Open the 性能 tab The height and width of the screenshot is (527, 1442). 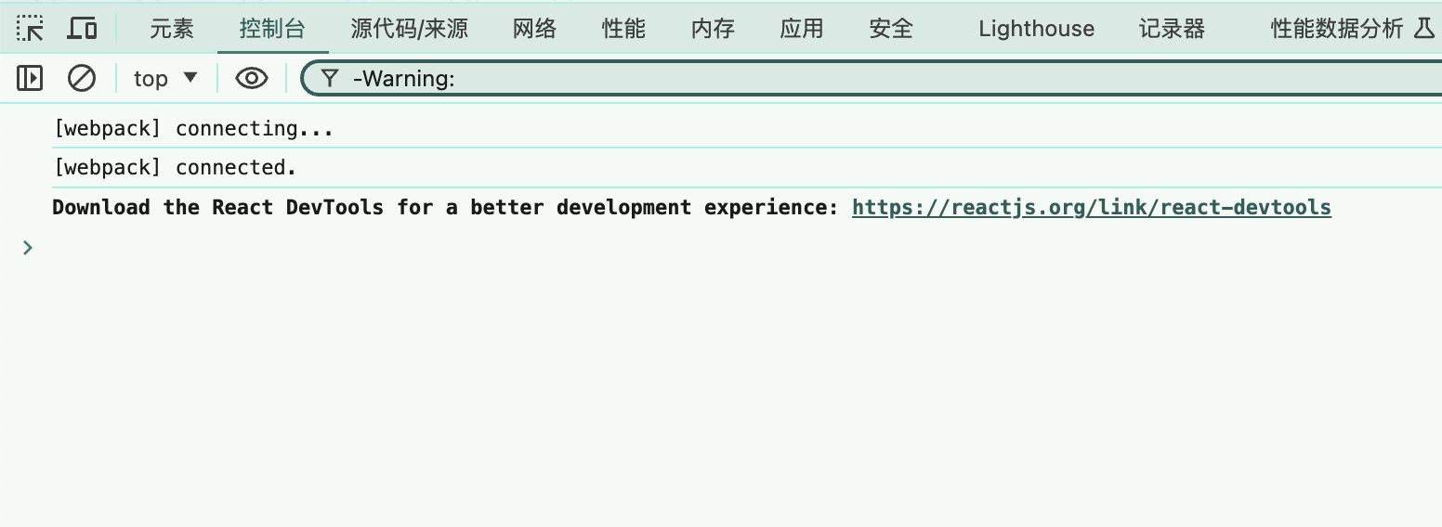click(x=623, y=29)
